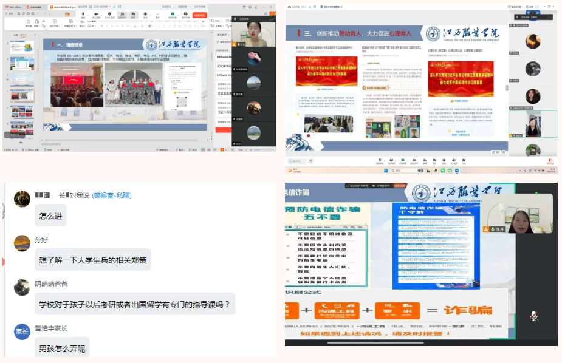The height and width of the screenshot is (363, 562).
Task: Click the blue 家长 avatar in chat
Action: (x=22, y=331)
